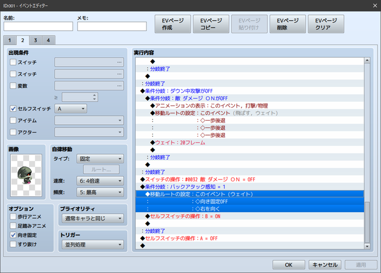Screen dimensions: 381x273
Task: Select the ウェイト:20フレーム command line
Action: click(249, 143)
